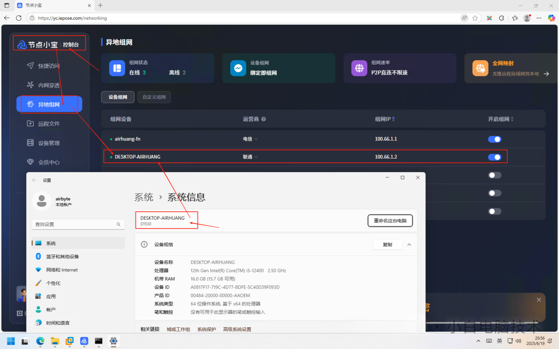This screenshot has height=349, width=559.
Task: Toggle networking off for airhuang-fn
Action: [494, 139]
